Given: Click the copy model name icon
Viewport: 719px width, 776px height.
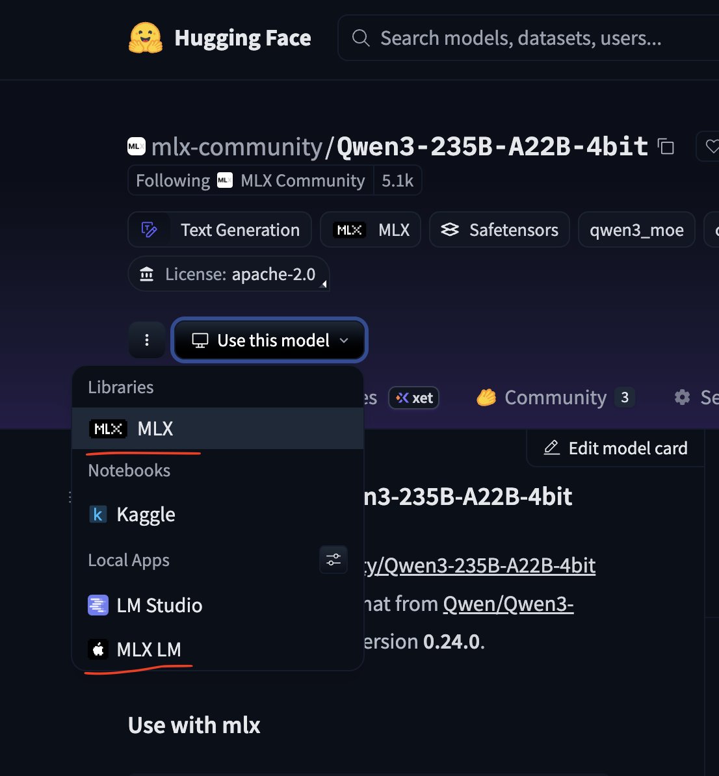Looking at the screenshot, I should 666,146.
